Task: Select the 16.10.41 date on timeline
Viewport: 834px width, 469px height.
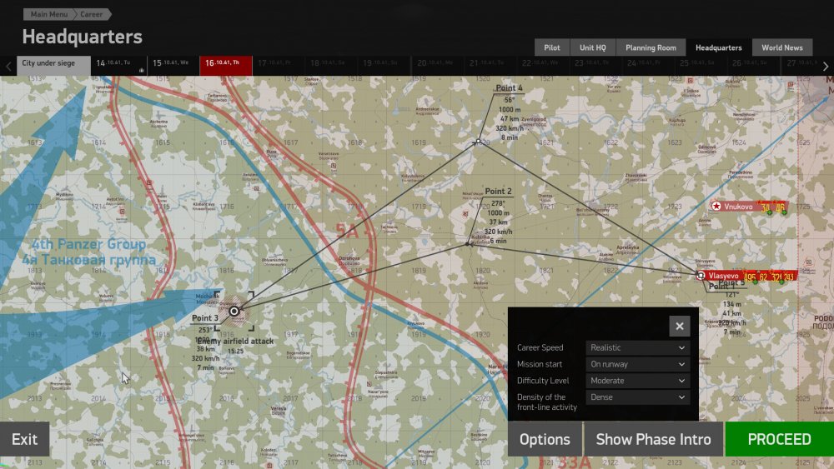Action: 224,63
